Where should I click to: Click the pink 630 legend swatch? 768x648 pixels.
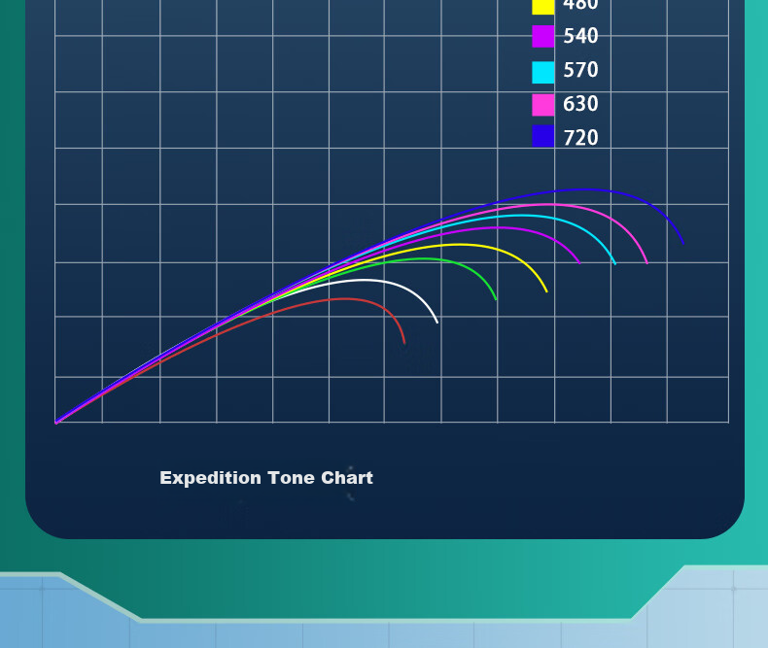(x=543, y=105)
